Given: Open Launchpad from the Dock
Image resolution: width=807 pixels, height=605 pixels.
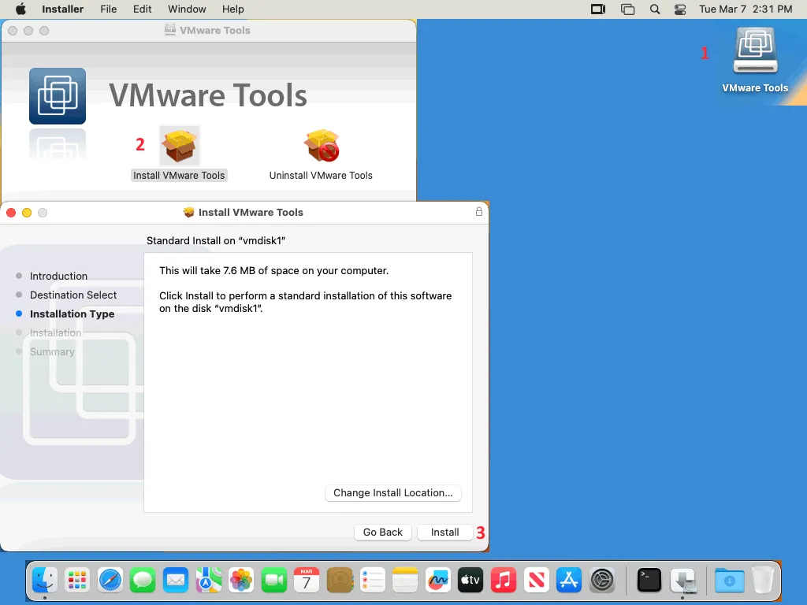Looking at the screenshot, I should pos(77,581).
